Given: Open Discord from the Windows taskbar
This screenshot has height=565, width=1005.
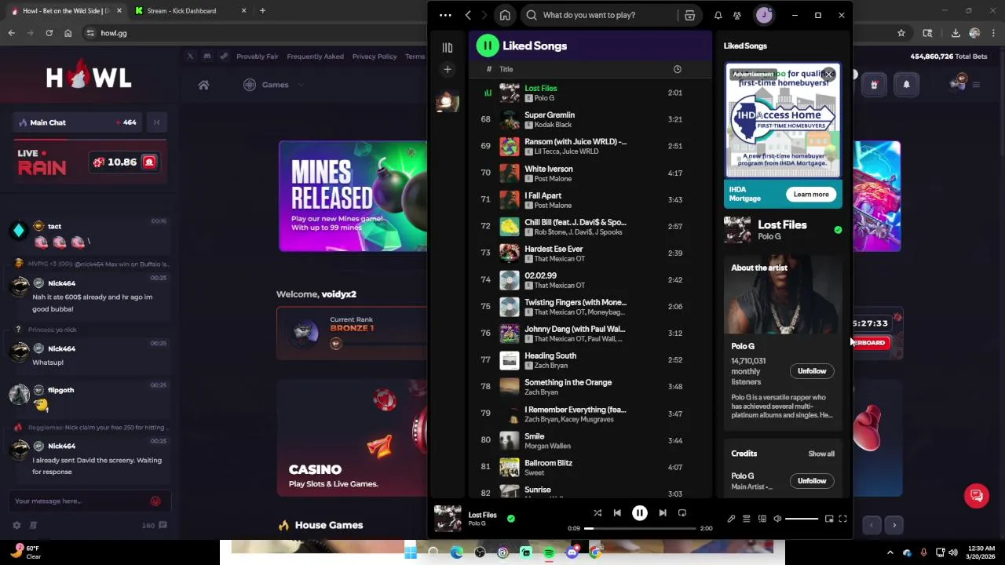Looking at the screenshot, I should coord(572,552).
